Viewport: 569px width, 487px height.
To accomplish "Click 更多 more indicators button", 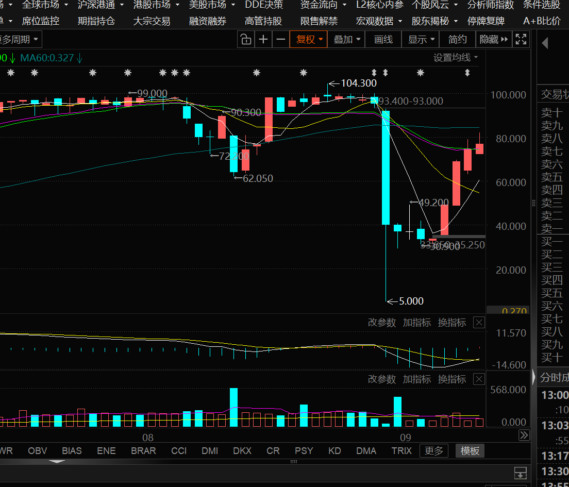I will [x=434, y=451].
